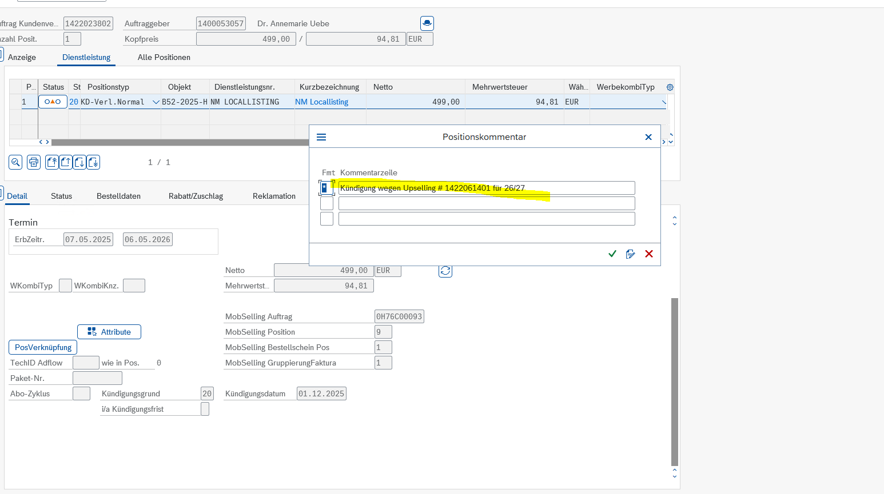This screenshot has width=884, height=494.
Task: Click the MobSelling Auftrag field 0H76C00093
Action: pyautogui.click(x=399, y=316)
